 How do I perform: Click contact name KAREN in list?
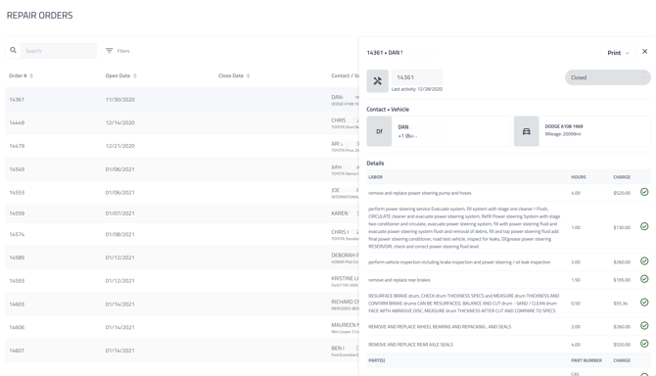click(x=340, y=213)
